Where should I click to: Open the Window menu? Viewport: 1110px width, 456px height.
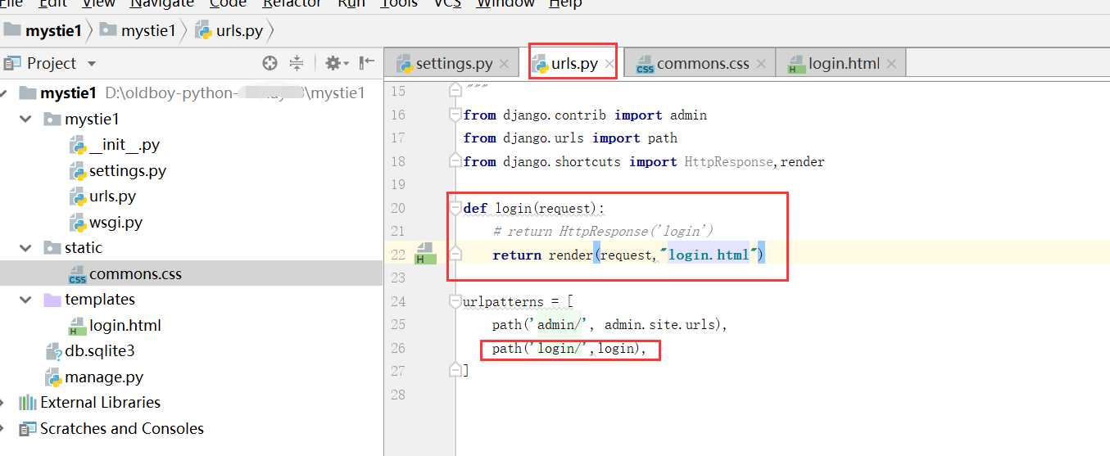click(x=505, y=3)
